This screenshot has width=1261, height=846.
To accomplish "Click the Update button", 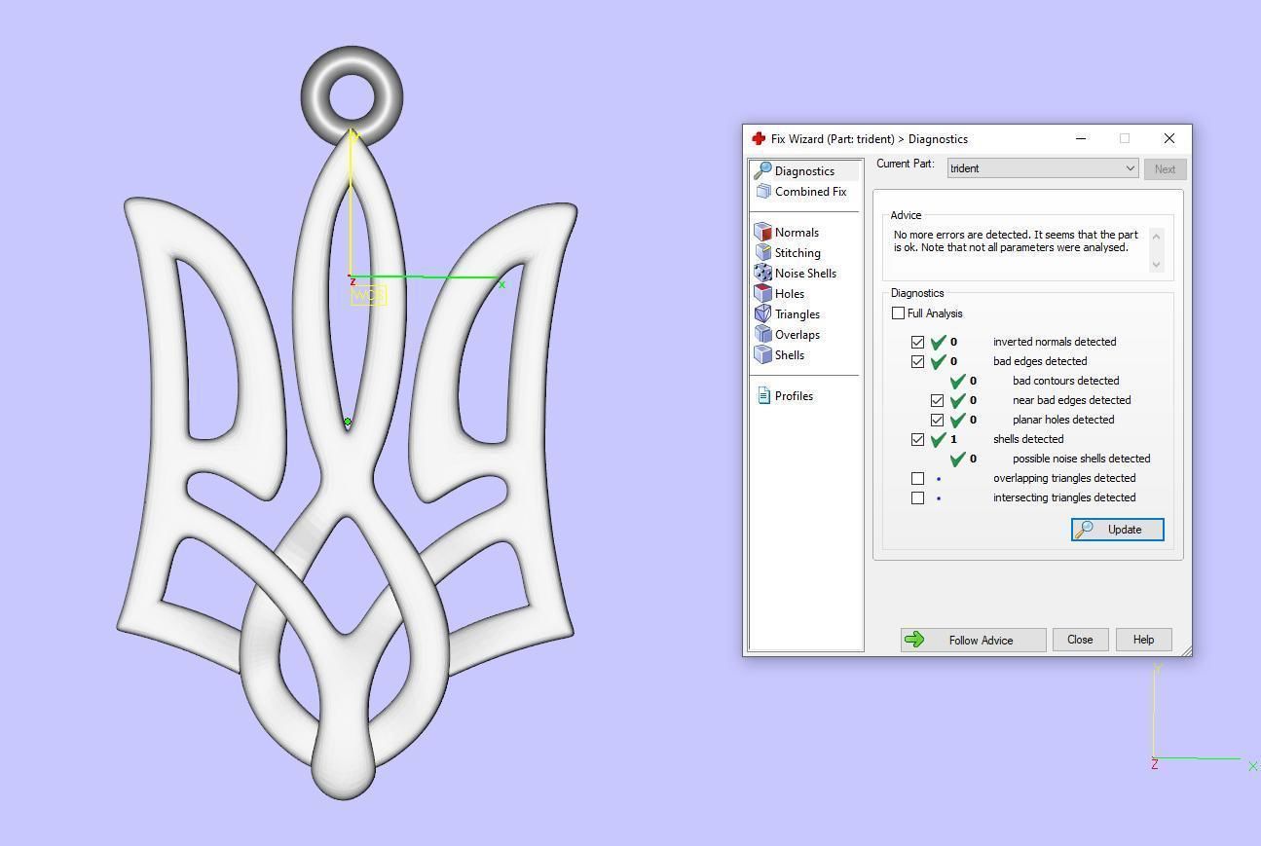I will [x=1117, y=530].
